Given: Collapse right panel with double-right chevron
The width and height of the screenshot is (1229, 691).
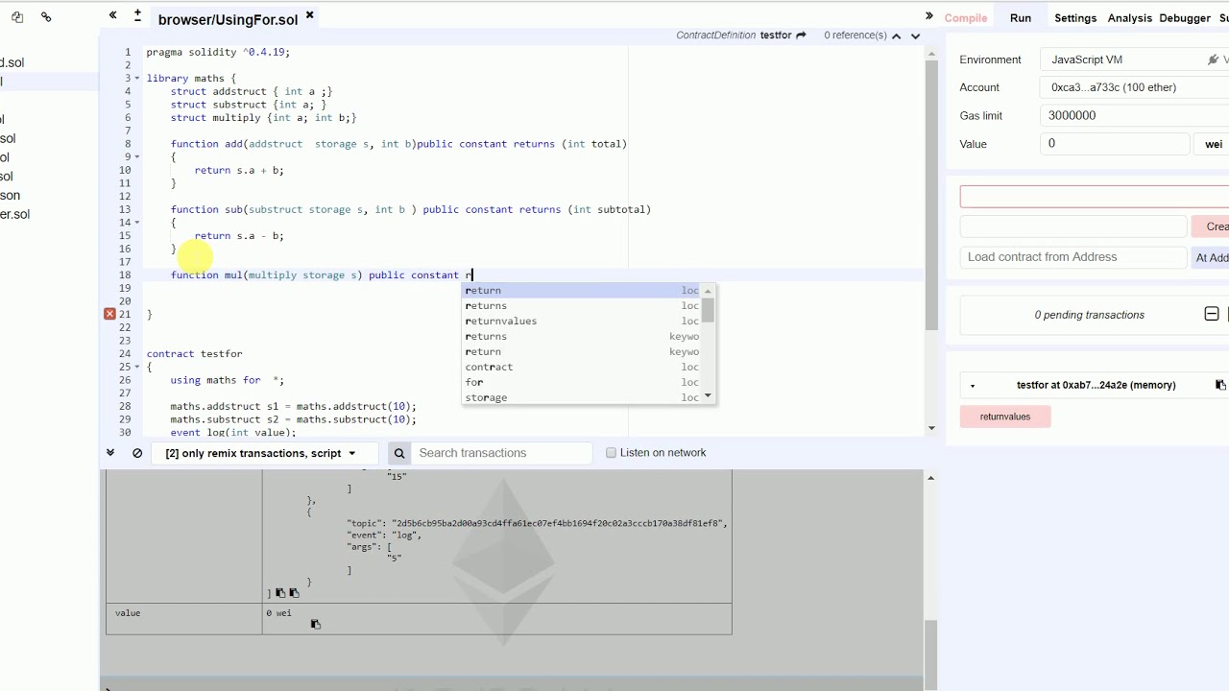Looking at the screenshot, I should [928, 15].
